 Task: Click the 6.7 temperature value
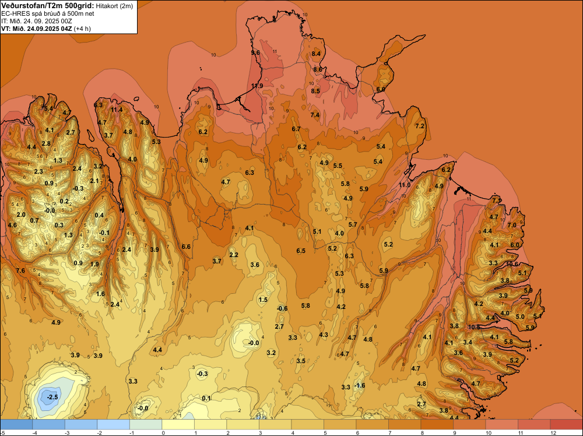(x=296, y=129)
